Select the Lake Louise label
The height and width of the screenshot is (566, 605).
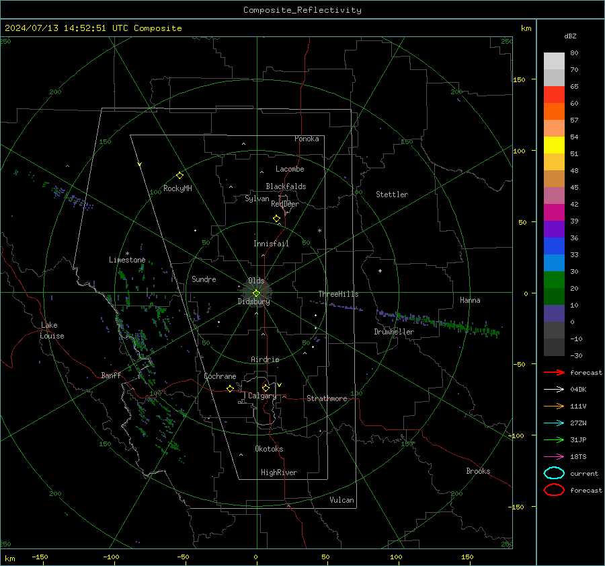[x=52, y=330]
